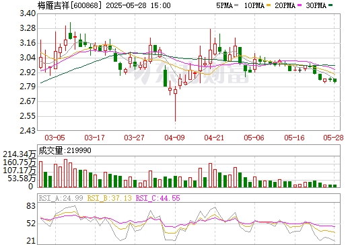
Task: Click the 04-09 date label
Action: point(174,138)
